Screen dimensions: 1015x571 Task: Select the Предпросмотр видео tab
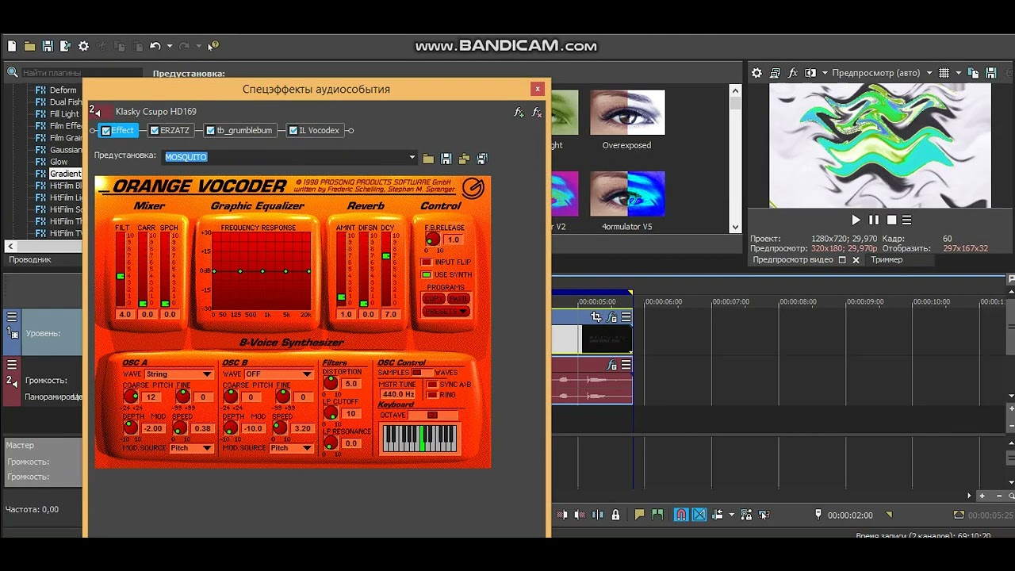coord(793,259)
